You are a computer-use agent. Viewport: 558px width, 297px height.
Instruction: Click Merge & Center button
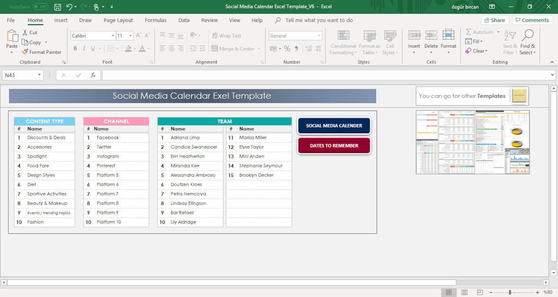click(233, 49)
